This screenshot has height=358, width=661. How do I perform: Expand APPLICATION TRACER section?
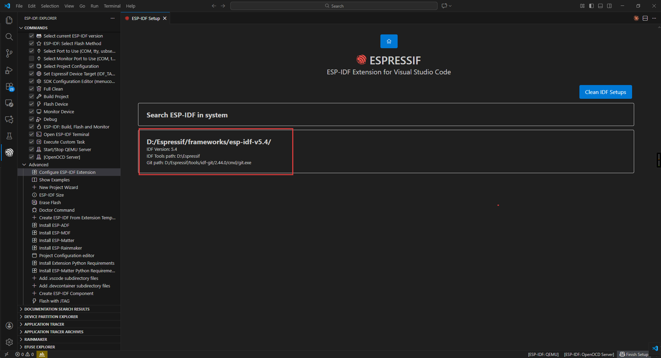69,324
